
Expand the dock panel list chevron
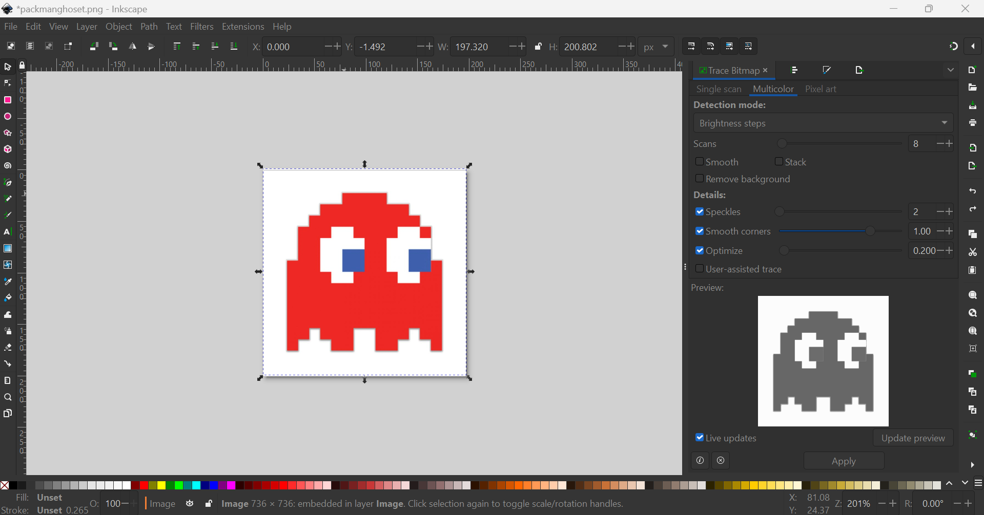click(951, 70)
